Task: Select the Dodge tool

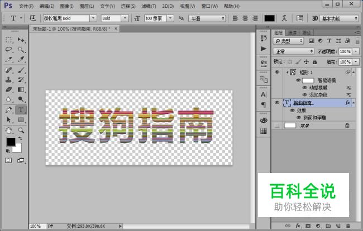Action: (21, 99)
